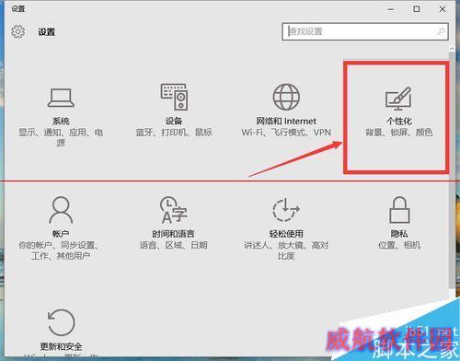Click the 蓝牙、打印机、鼠标 description text
Screen dimensions: 460x361
click(x=174, y=133)
